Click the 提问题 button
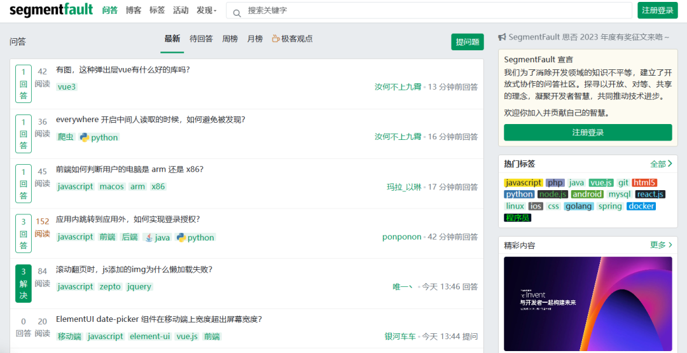Viewport: 687px width, 353px height. click(x=468, y=42)
